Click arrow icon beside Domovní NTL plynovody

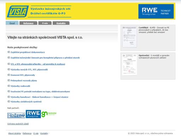tap(9, 75)
